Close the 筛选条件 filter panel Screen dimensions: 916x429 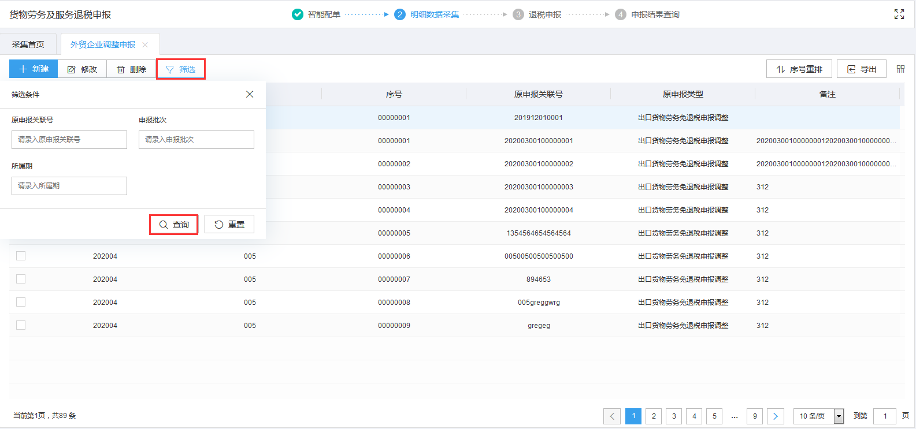click(x=250, y=94)
